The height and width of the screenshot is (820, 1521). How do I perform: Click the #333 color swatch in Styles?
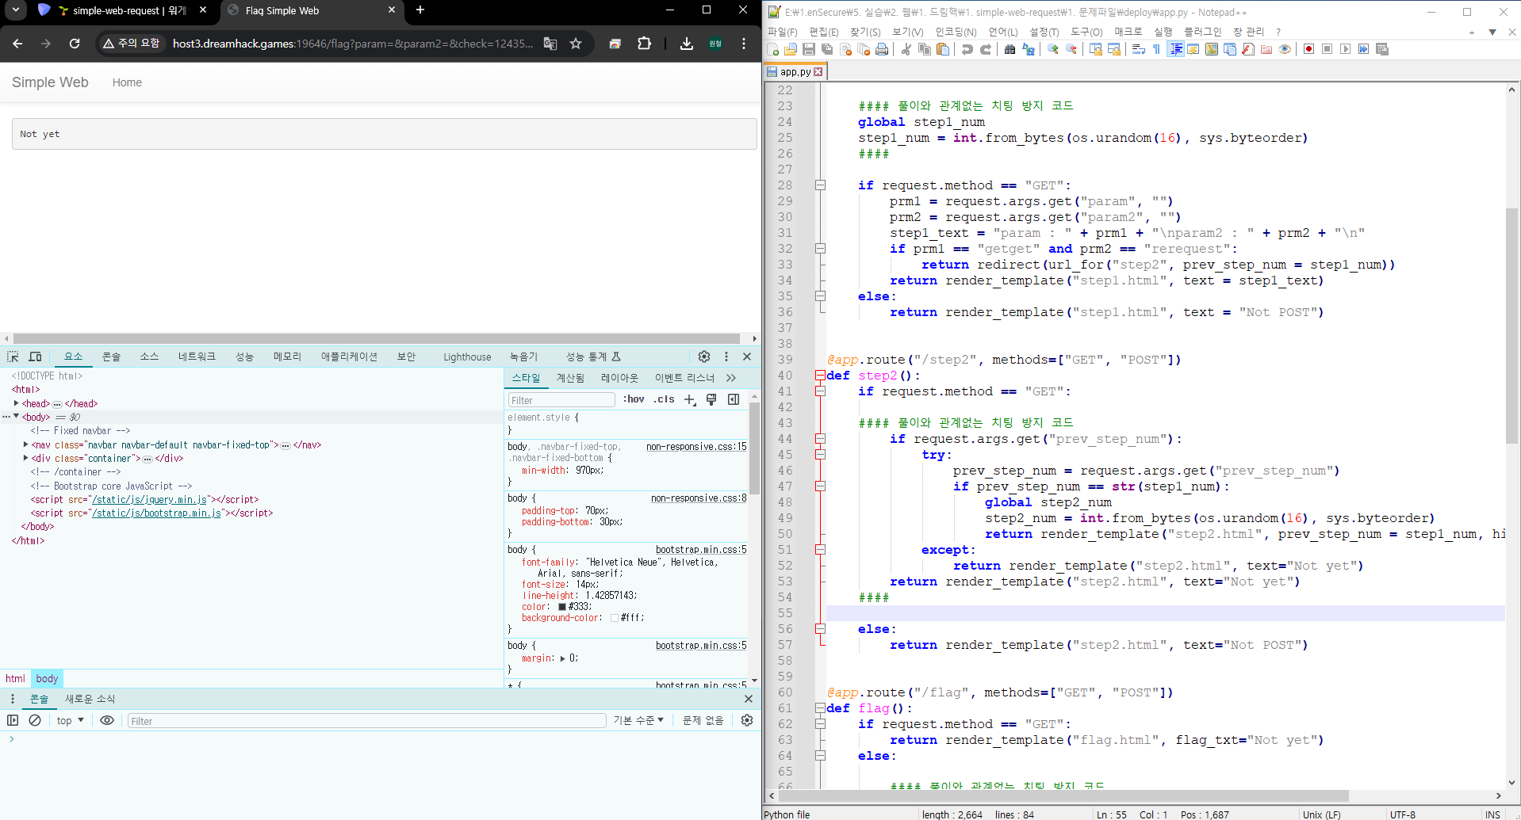tap(562, 607)
